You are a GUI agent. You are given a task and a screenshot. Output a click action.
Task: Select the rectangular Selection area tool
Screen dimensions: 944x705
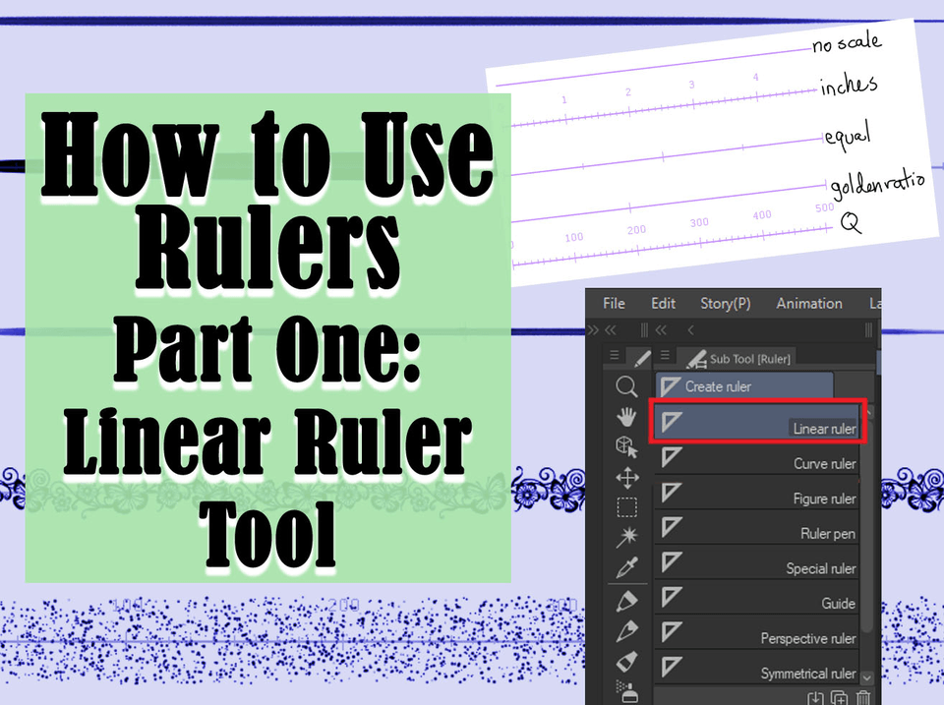(x=626, y=507)
